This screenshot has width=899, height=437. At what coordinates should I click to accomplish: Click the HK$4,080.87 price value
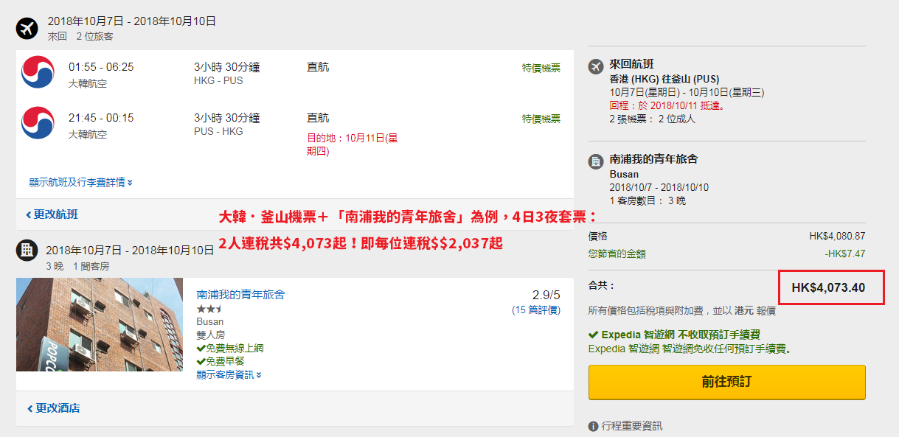[x=837, y=236]
